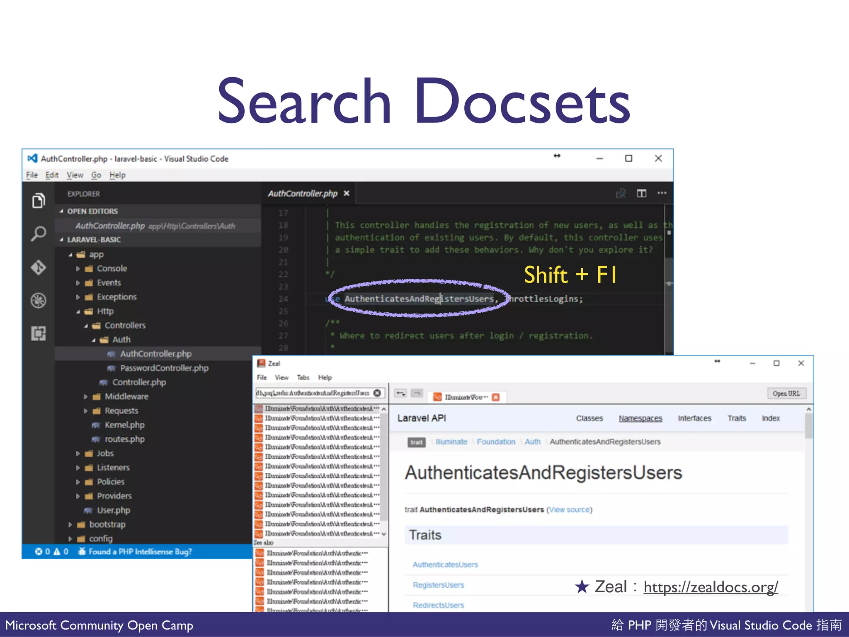Open Go menu in VS Code
Viewport: 849px width, 637px height.
point(96,175)
